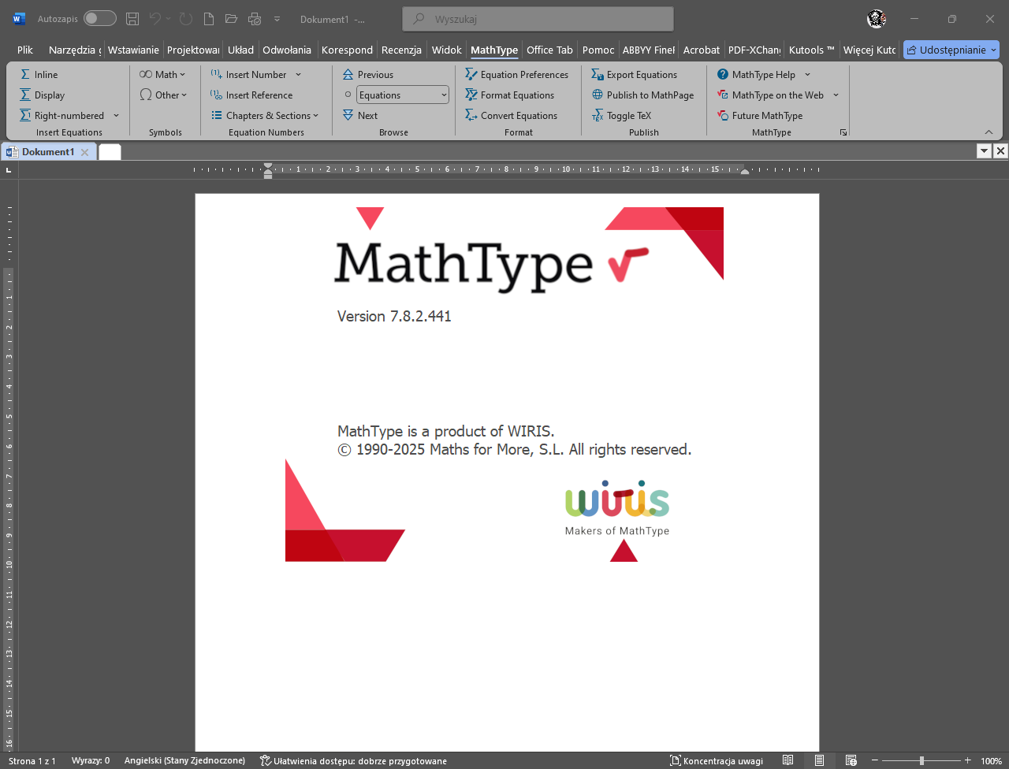This screenshot has width=1009, height=769.
Task: Click the Wyszukaj search box
Action: 538,19
